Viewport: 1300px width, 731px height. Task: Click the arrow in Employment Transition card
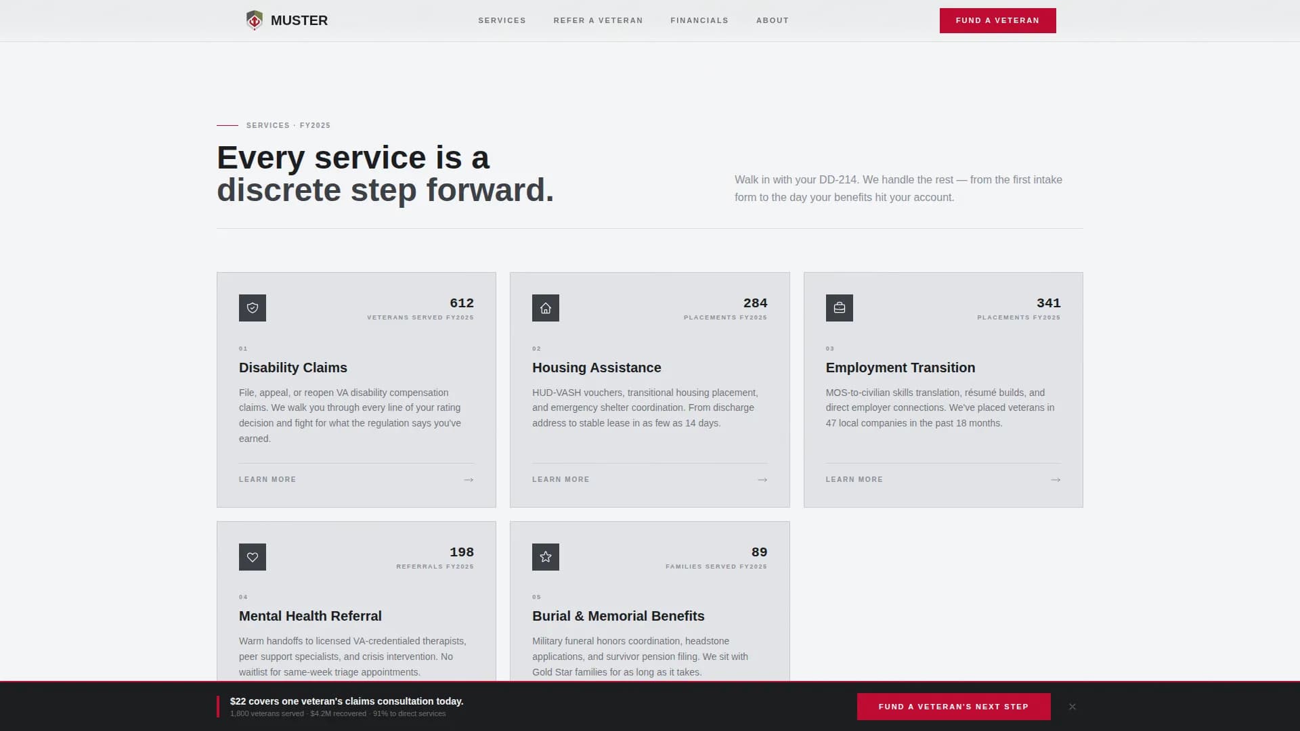point(1056,479)
